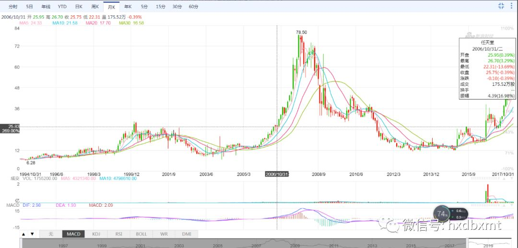This screenshot has height=248, width=518.
Task: Click the 收盘 25.75 tooltip row
Action: pos(487,72)
